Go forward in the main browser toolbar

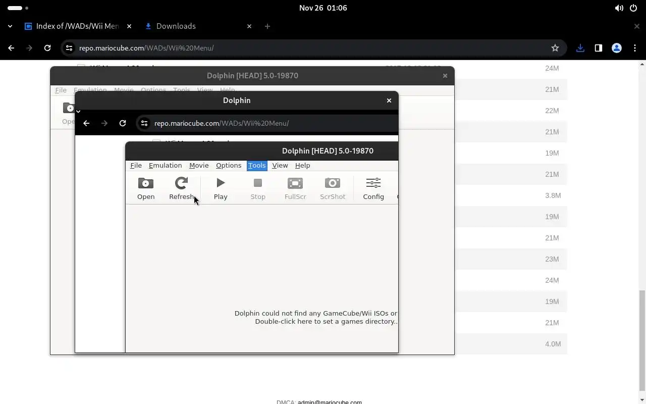coord(29,48)
